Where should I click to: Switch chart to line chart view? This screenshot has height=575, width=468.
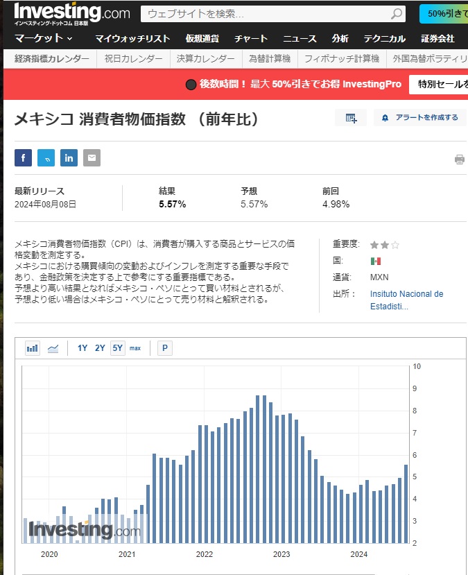click(x=53, y=348)
